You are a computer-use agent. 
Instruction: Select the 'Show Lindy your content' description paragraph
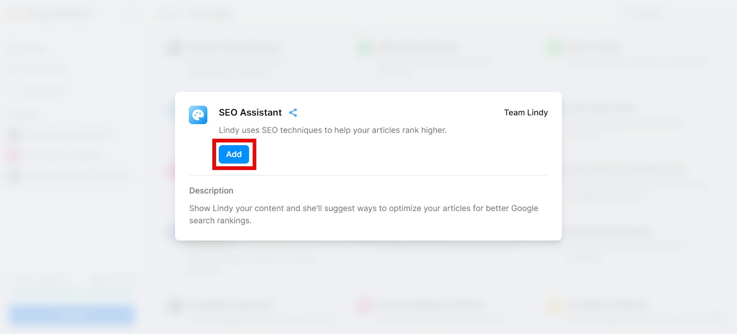tap(364, 215)
